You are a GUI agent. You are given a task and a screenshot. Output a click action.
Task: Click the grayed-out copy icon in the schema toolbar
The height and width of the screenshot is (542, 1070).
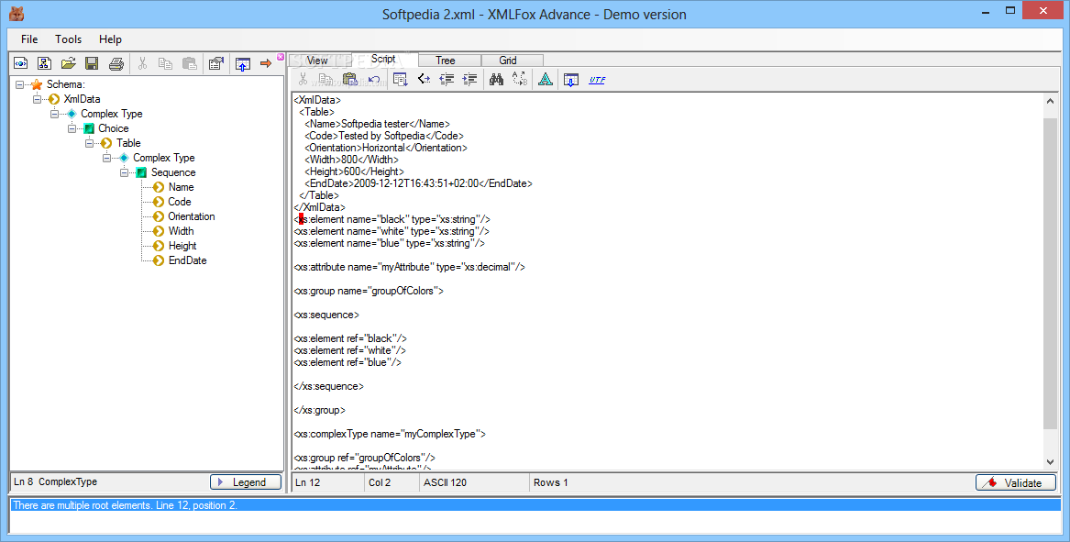coord(165,63)
